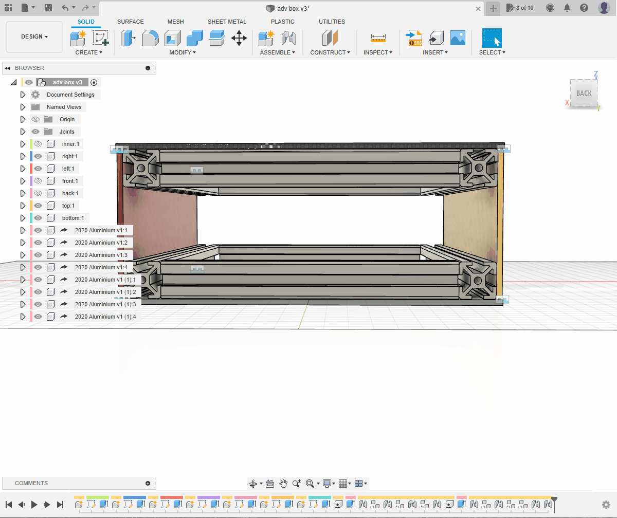The height and width of the screenshot is (518, 617).
Task: Click the Fillet tool icon
Action: point(150,39)
